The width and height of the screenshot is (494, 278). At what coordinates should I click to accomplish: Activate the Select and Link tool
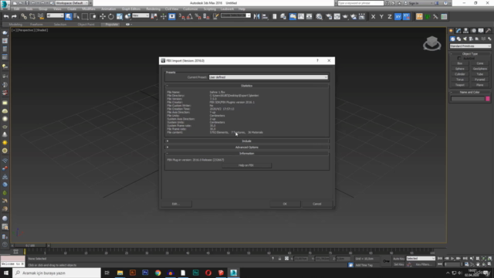(x=24, y=17)
